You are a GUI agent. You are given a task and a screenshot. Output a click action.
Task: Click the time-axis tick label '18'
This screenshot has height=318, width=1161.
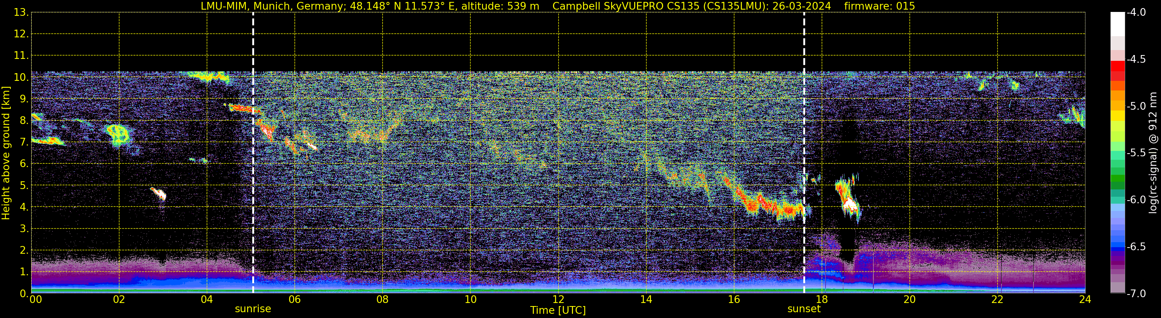(822, 300)
